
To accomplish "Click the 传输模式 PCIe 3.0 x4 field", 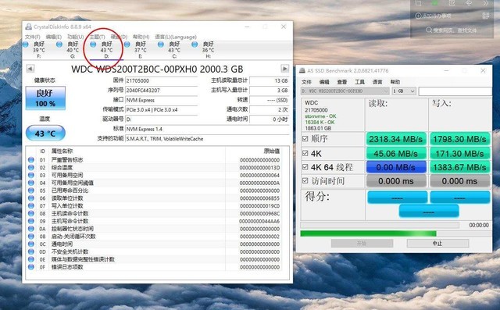I will (x=162, y=110).
